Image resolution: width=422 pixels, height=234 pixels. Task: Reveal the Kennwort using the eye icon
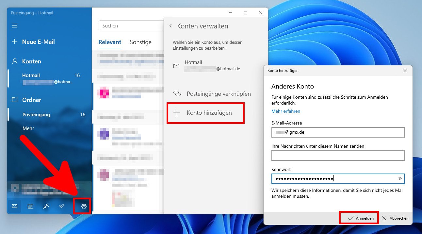399,179
